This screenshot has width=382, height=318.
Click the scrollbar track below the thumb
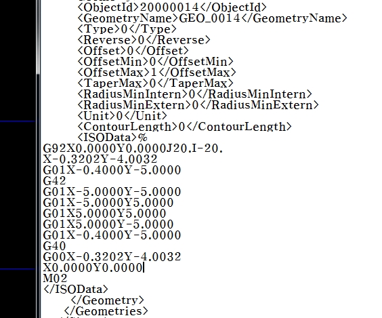pos(38,195)
